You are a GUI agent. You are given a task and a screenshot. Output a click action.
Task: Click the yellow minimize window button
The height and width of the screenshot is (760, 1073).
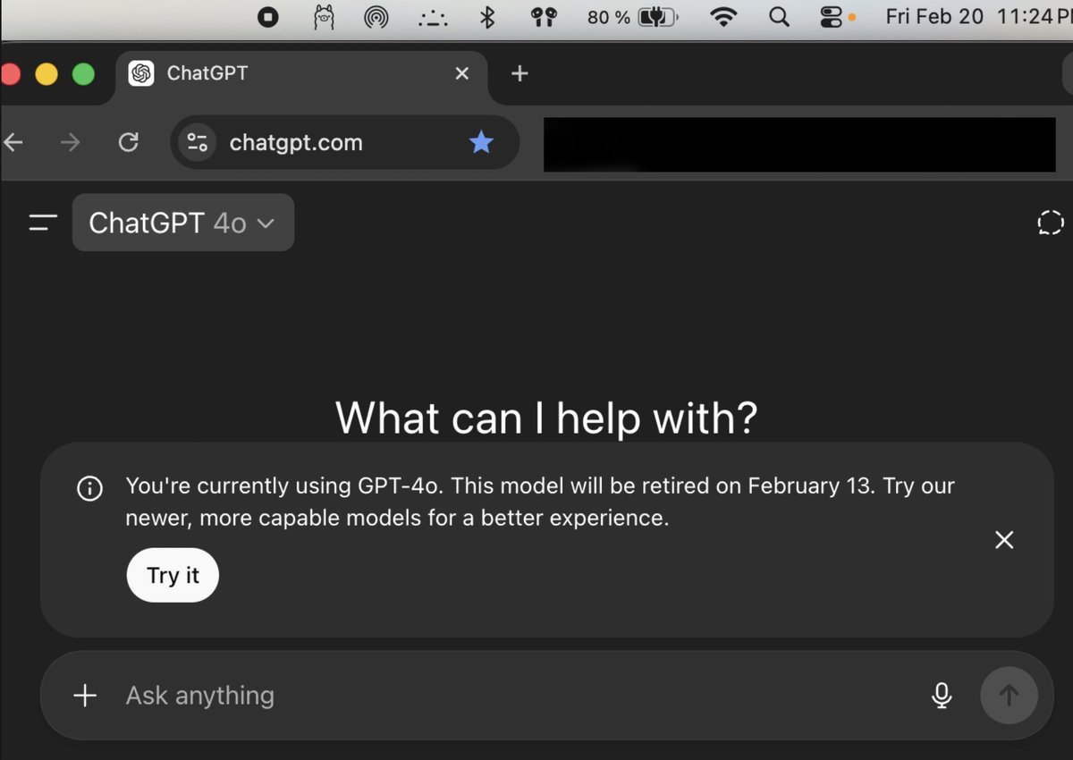coord(46,73)
